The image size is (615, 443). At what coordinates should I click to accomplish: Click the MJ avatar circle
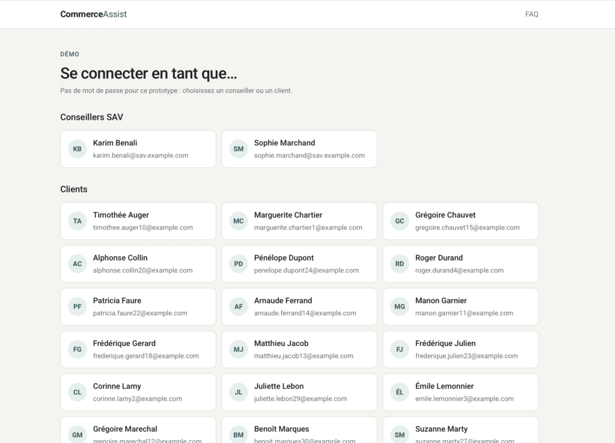click(238, 349)
